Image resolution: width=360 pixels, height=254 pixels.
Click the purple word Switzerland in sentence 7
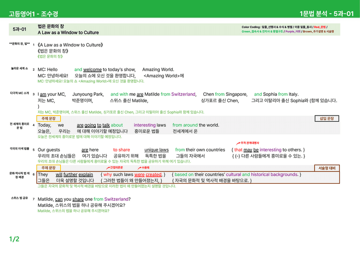(116, 199)
